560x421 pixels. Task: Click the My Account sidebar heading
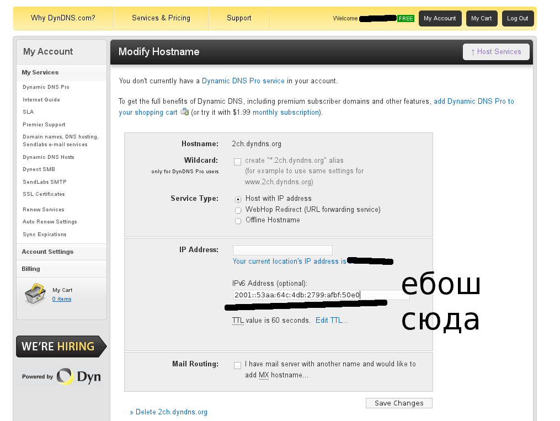48,52
